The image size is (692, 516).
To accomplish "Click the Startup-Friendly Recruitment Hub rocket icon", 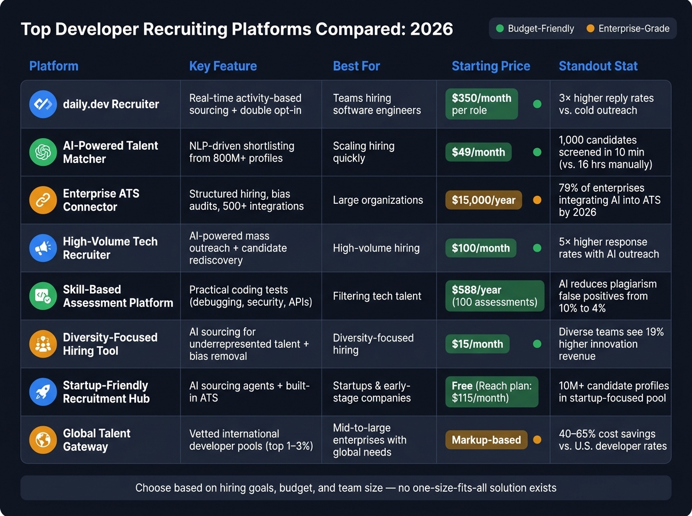I will 43,392.
